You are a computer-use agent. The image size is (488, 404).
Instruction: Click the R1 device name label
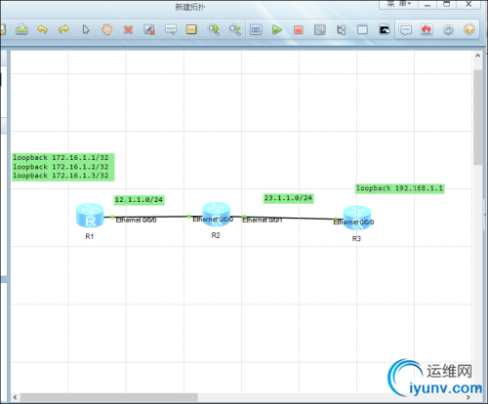tap(90, 236)
